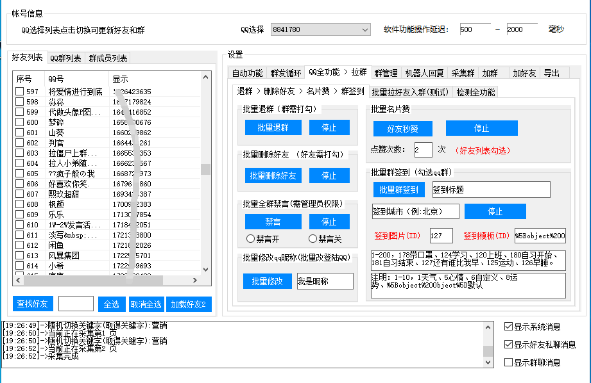The height and width of the screenshot is (383, 591).
Task: Click the 批里退群 button
Action: click(x=273, y=127)
